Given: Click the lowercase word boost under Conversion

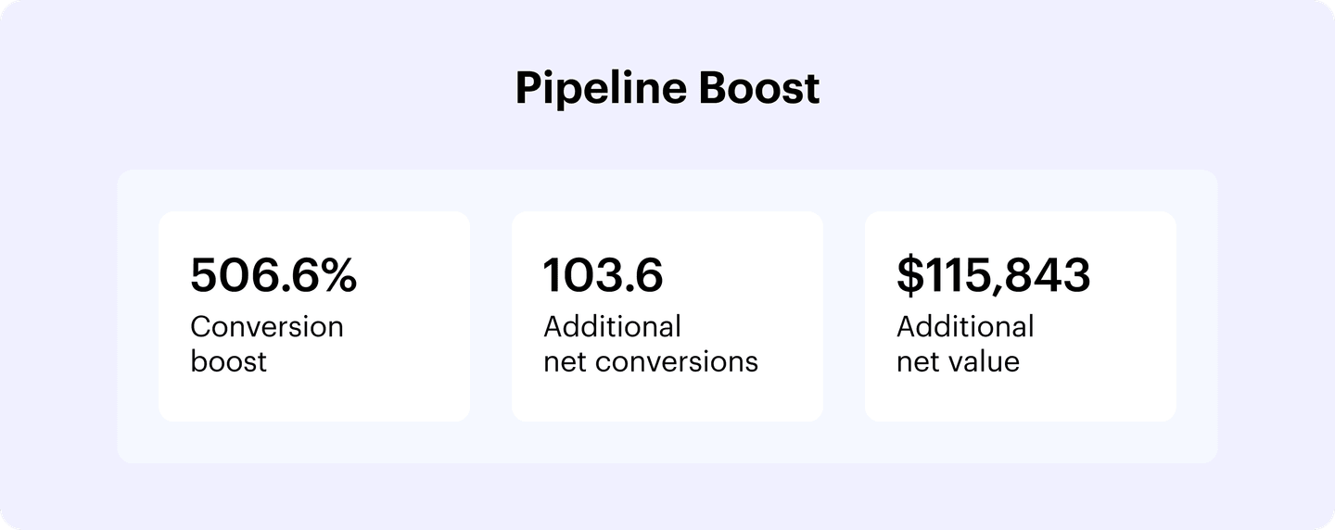Looking at the screenshot, I should click(229, 360).
